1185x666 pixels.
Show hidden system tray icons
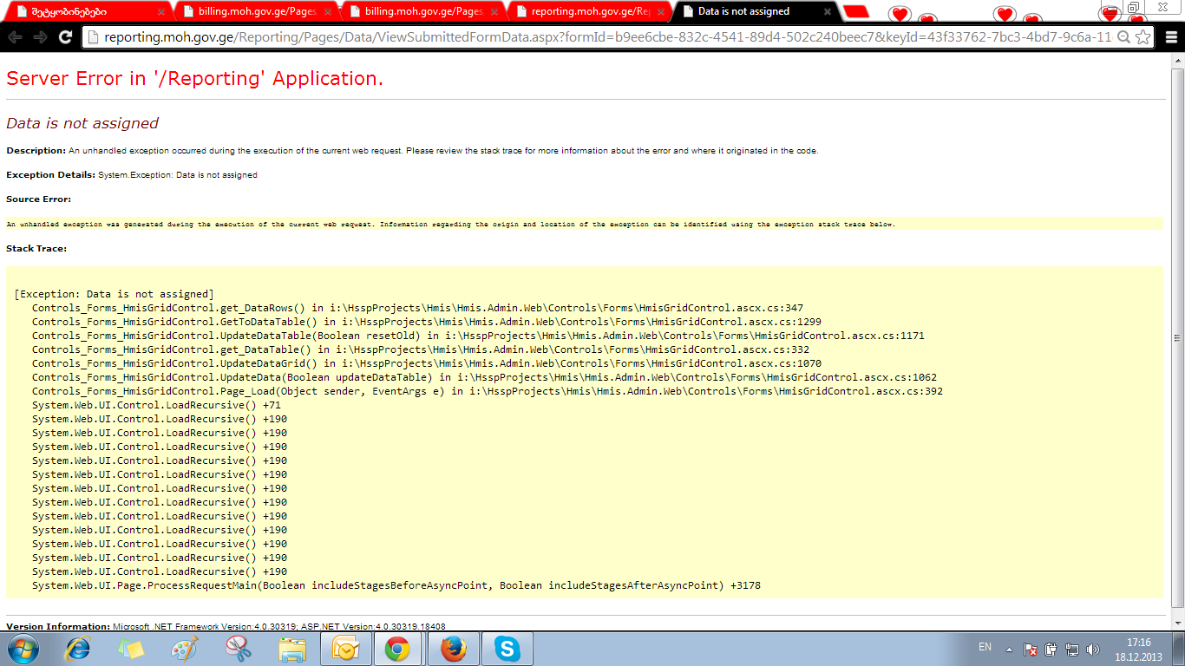coord(1009,649)
